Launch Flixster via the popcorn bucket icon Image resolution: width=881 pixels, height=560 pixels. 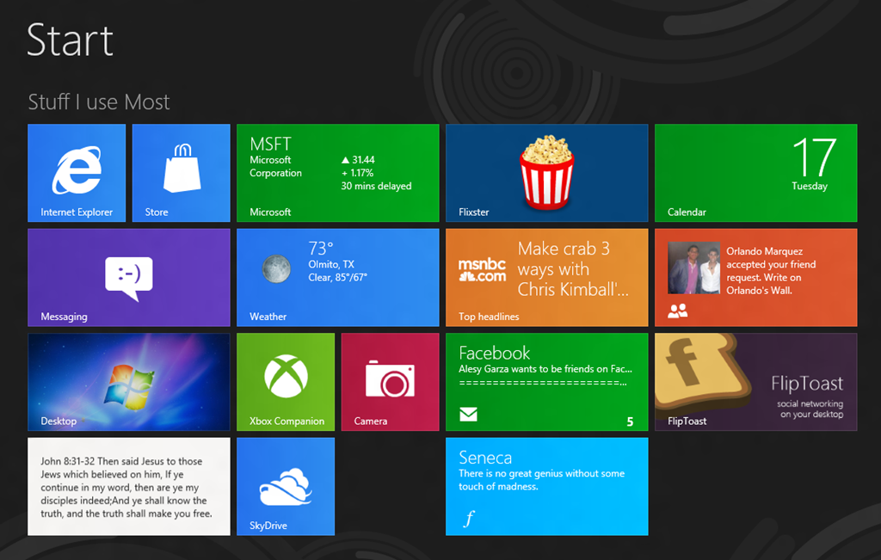546,171
